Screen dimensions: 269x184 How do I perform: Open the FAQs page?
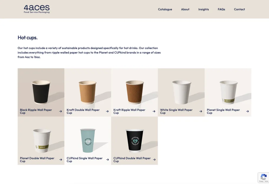pos(221,9)
